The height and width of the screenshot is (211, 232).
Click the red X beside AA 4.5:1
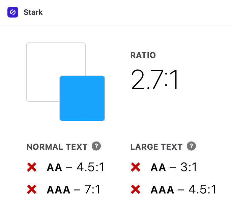32,167
